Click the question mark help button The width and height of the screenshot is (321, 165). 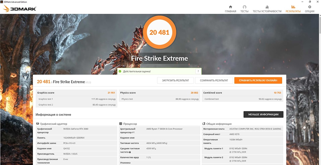198,71
